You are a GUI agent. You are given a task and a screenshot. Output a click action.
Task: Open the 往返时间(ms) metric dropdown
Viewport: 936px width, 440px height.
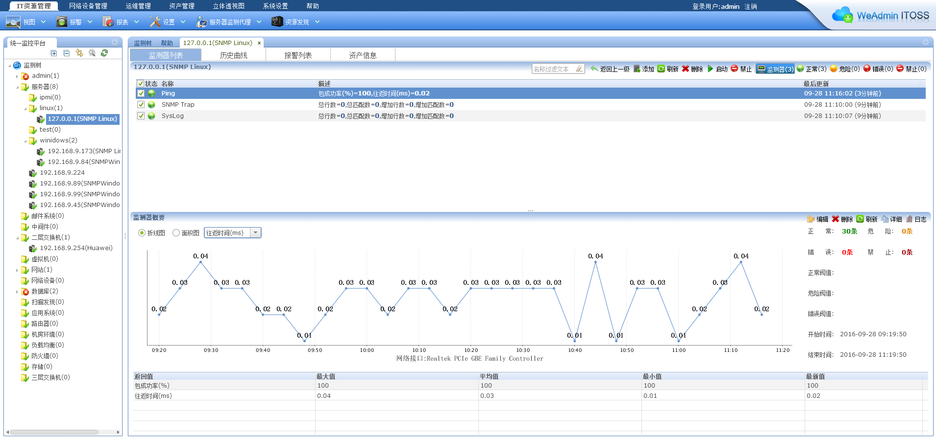[x=255, y=233]
